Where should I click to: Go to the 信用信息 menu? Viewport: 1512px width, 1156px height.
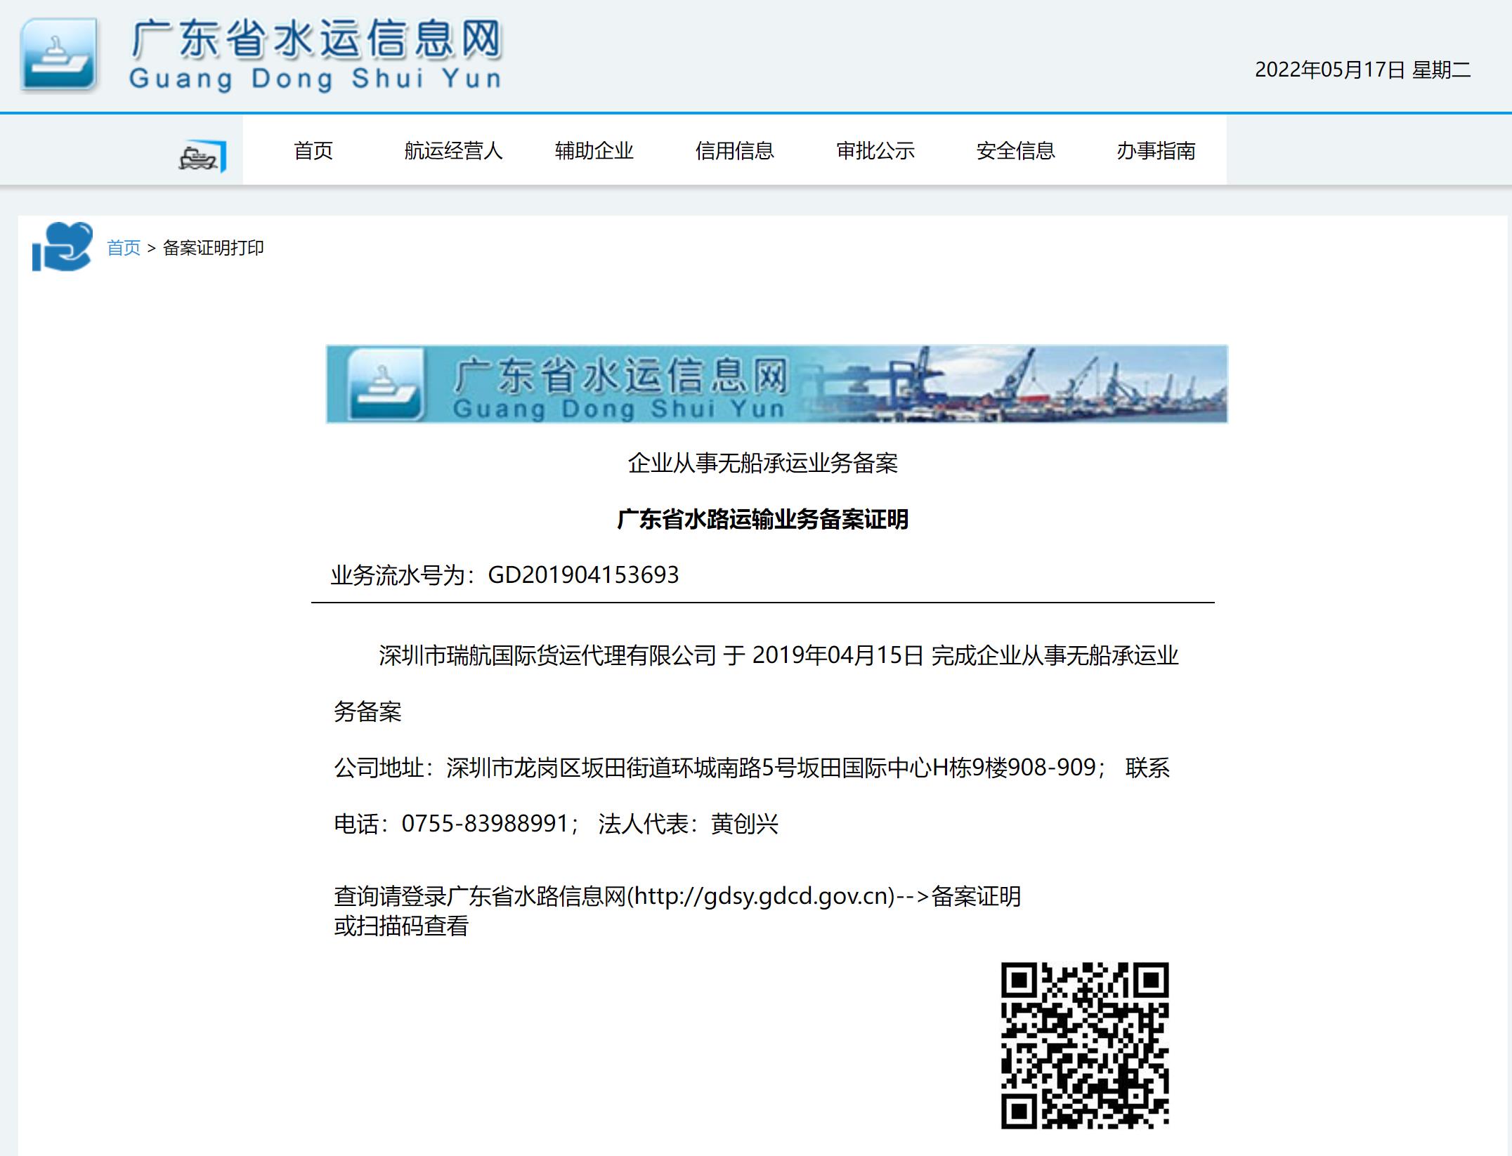click(734, 150)
